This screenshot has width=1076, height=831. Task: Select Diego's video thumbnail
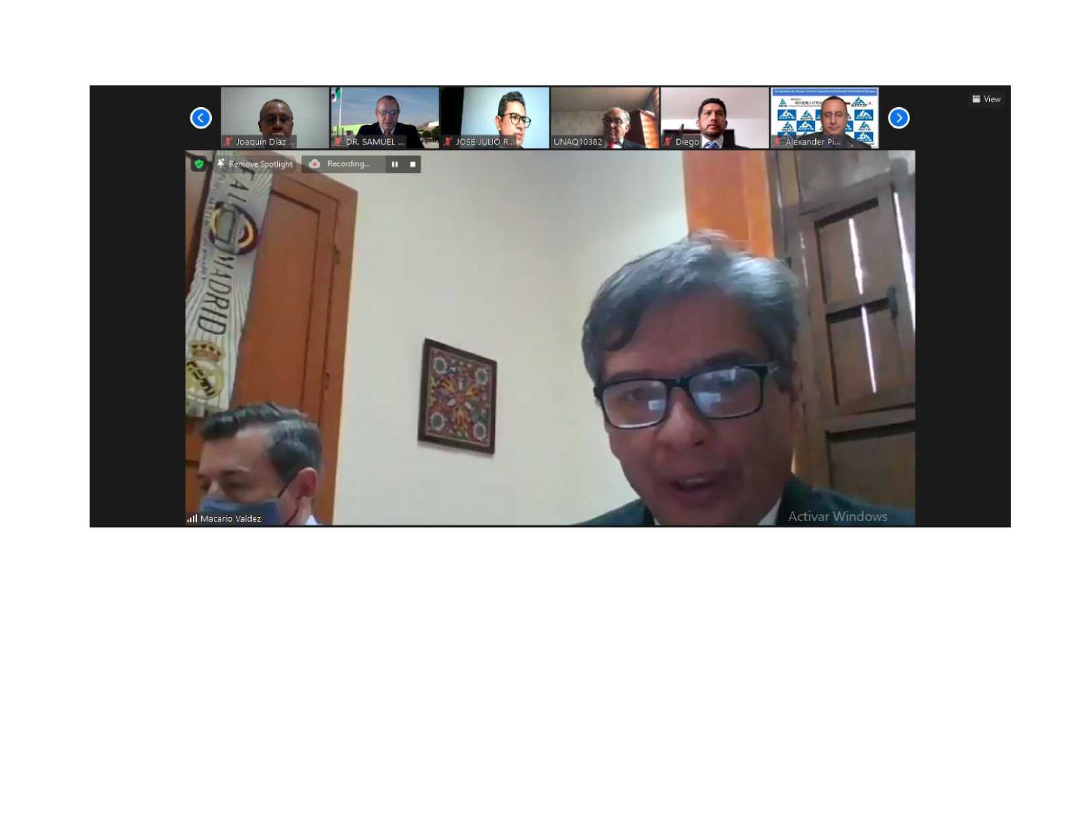[714, 114]
